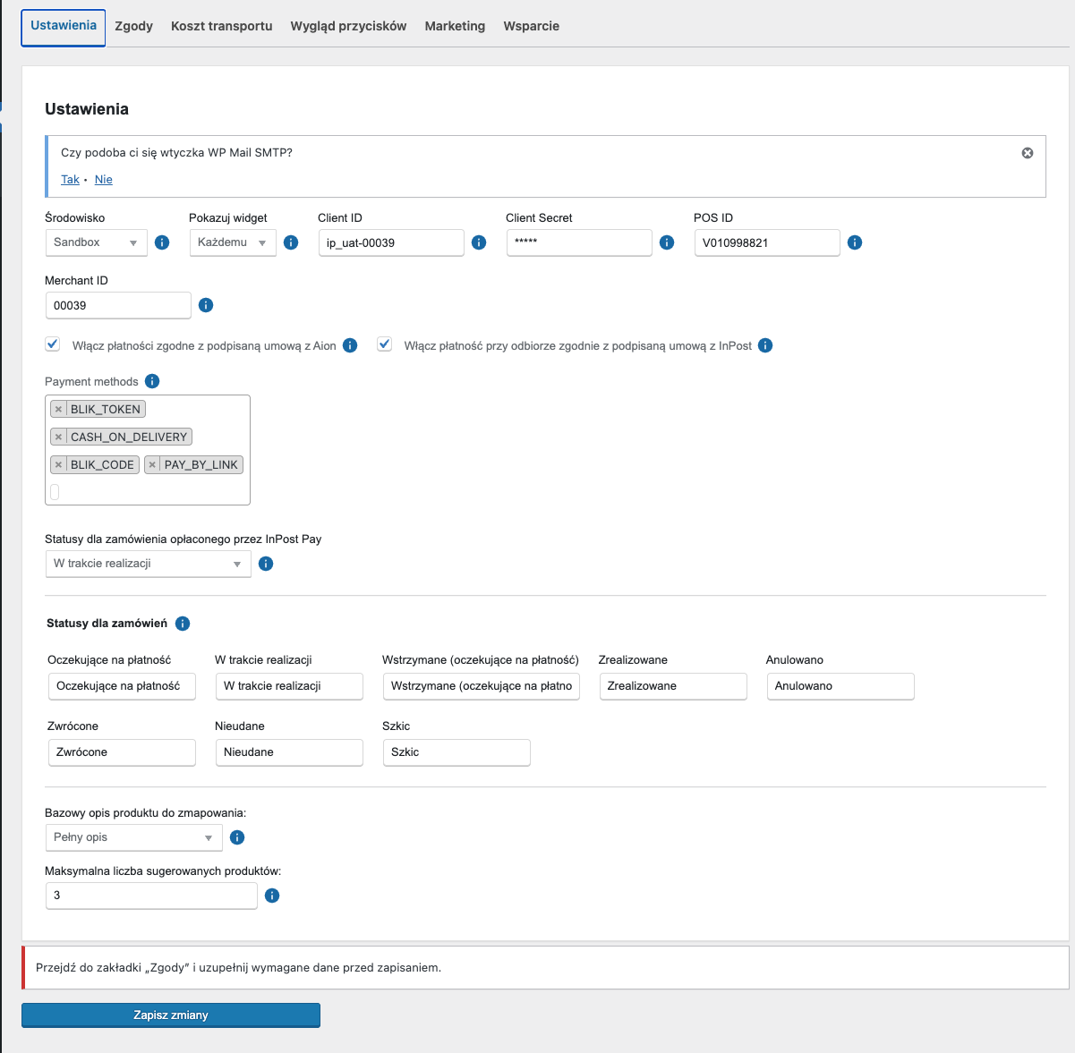The height and width of the screenshot is (1053, 1075).
Task: Toggle InPost cash on delivery checkbox
Action: [385, 344]
